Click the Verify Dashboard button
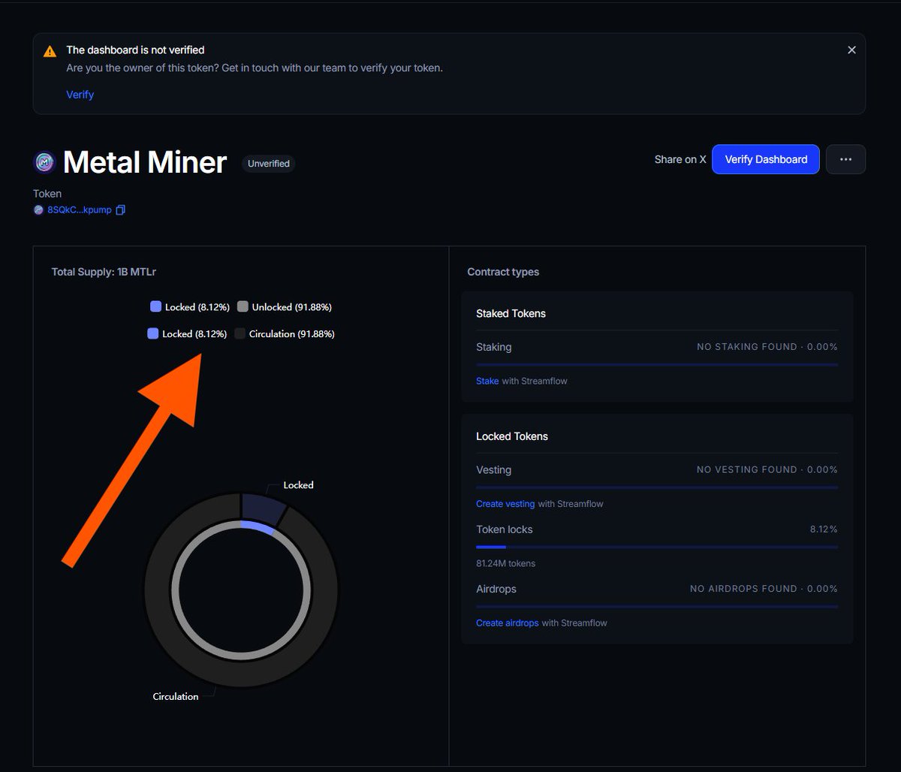 766,159
